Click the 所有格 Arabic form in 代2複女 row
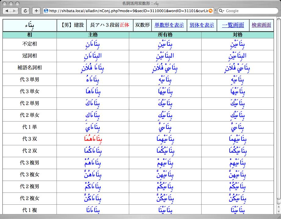Image resolution: width=281 pixels, height=219 pixels. click(165, 199)
